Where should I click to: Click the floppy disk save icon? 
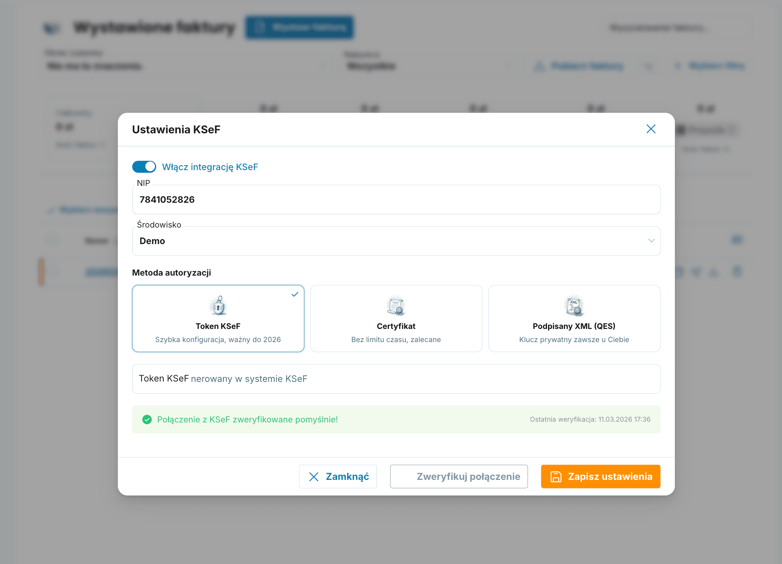556,477
